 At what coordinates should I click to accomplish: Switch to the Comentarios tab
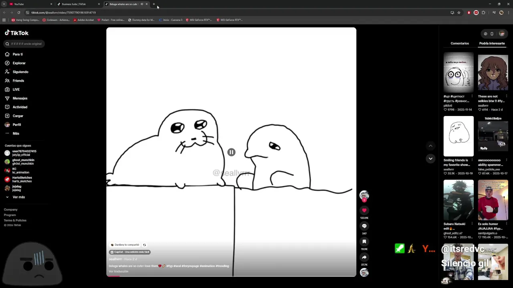pos(460,43)
